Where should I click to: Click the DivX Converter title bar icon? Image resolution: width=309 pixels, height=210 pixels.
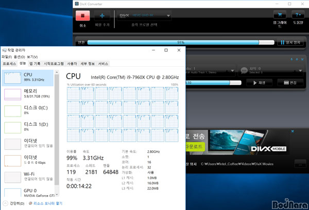point(77,4)
